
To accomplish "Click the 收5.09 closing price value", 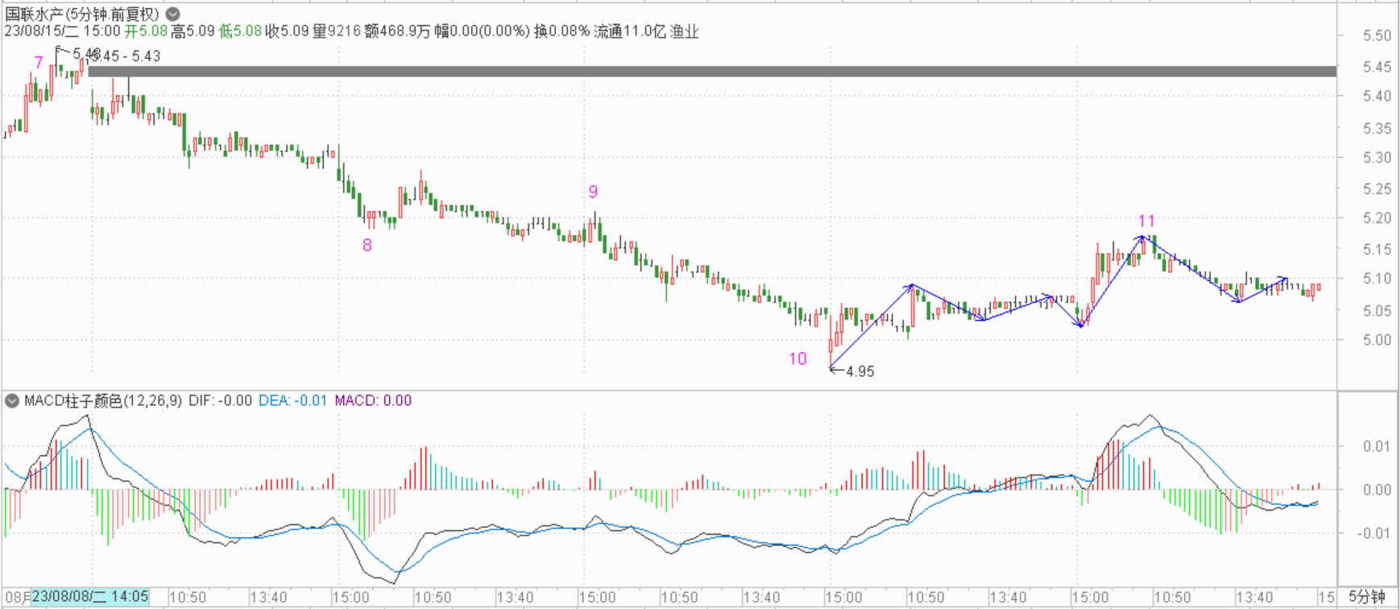I will [288, 31].
